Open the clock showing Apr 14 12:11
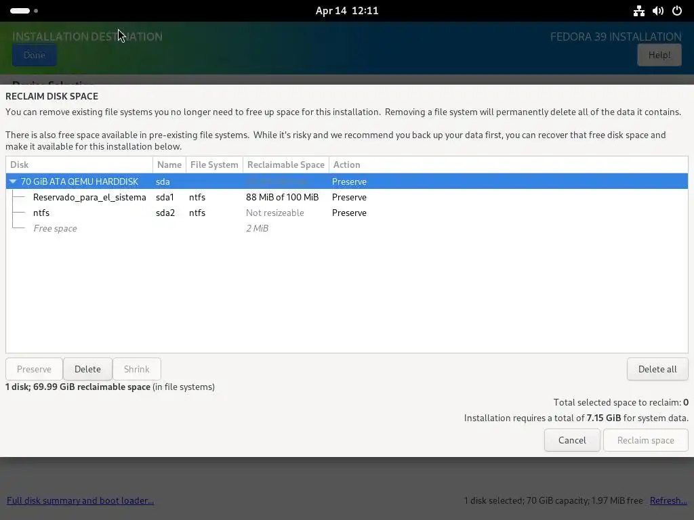Screen dimensions: 694x520 click(347, 11)
